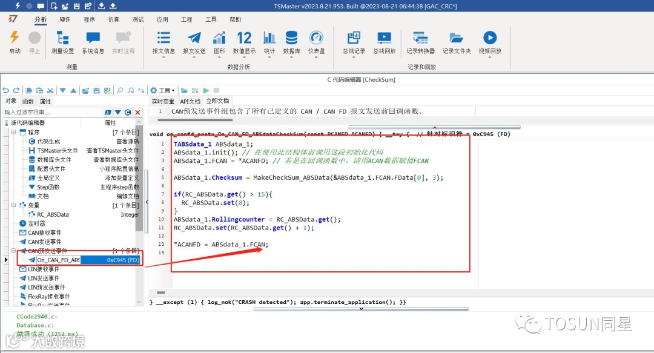Select the 定时器 tree item

pos(36,223)
